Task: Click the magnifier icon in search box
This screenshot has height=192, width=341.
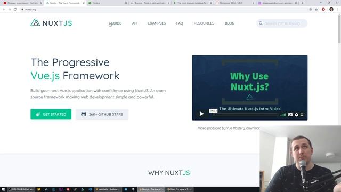Action: click(x=261, y=23)
